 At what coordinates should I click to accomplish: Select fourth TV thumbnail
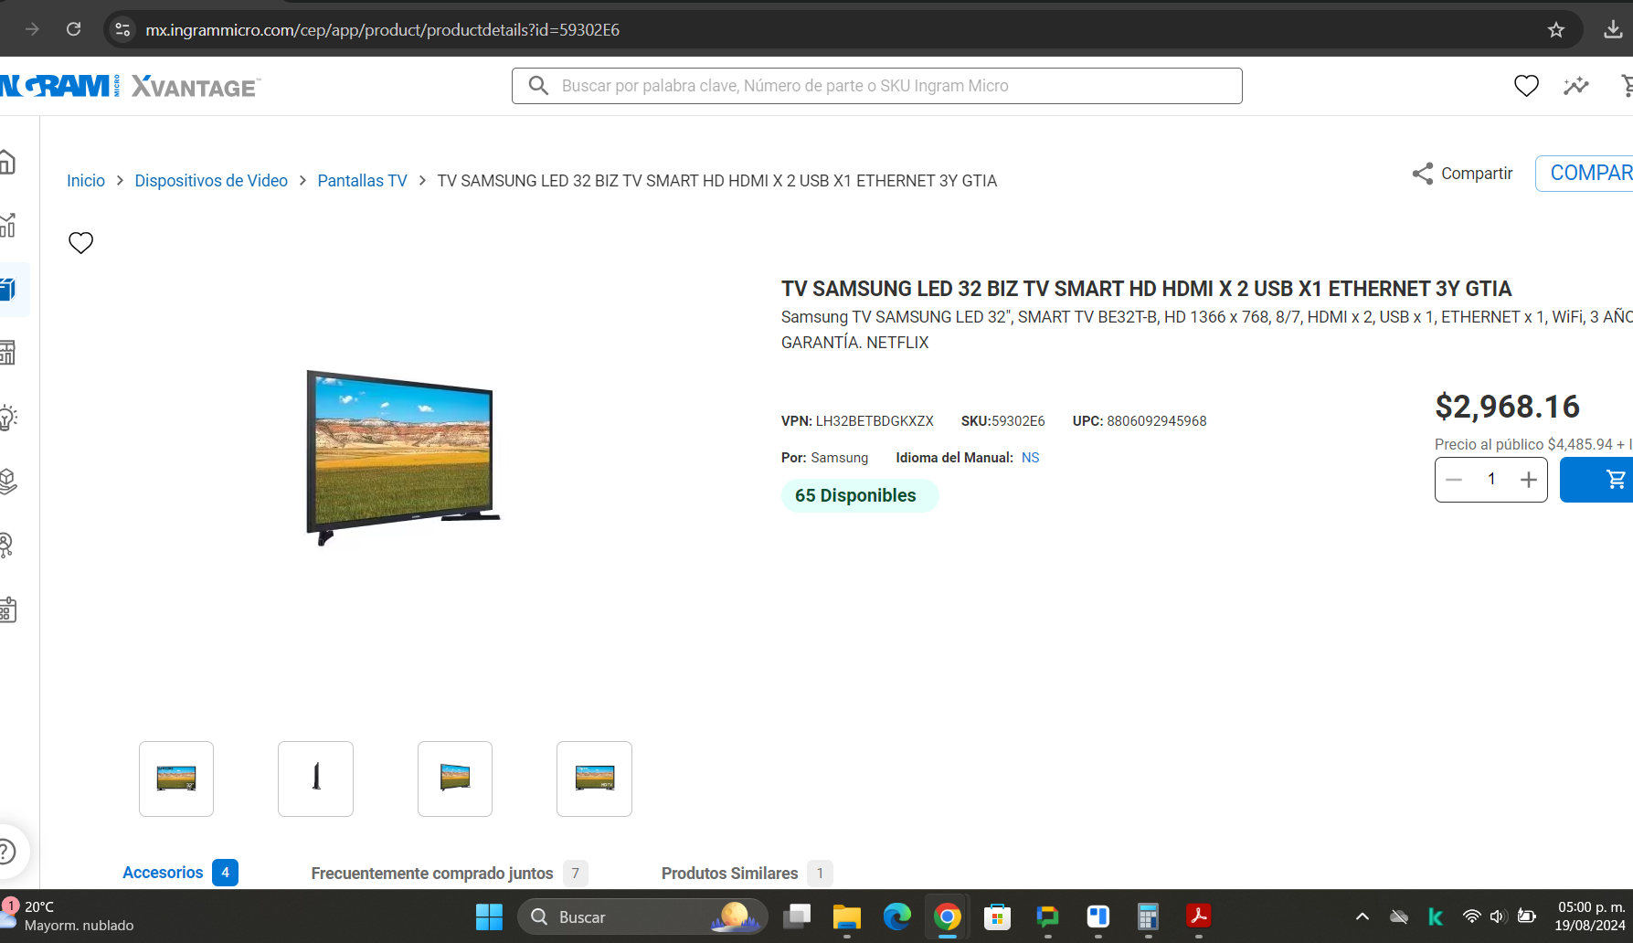[594, 779]
